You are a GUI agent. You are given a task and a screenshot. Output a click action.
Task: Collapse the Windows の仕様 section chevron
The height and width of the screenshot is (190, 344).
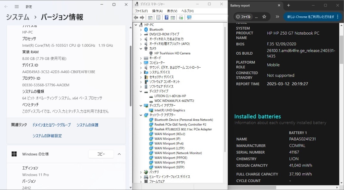tap(119, 154)
